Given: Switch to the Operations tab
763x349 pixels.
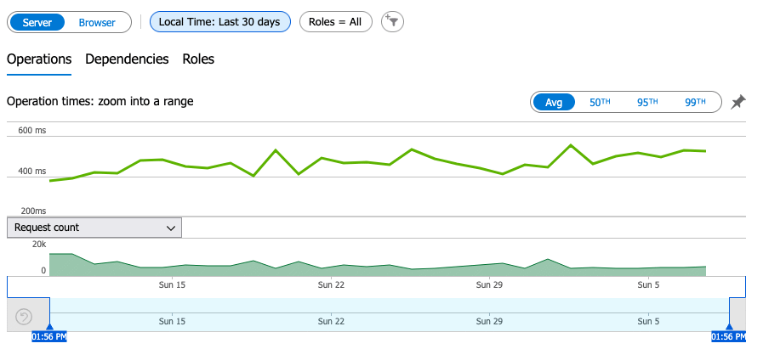Looking at the screenshot, I should click(39, 59).
